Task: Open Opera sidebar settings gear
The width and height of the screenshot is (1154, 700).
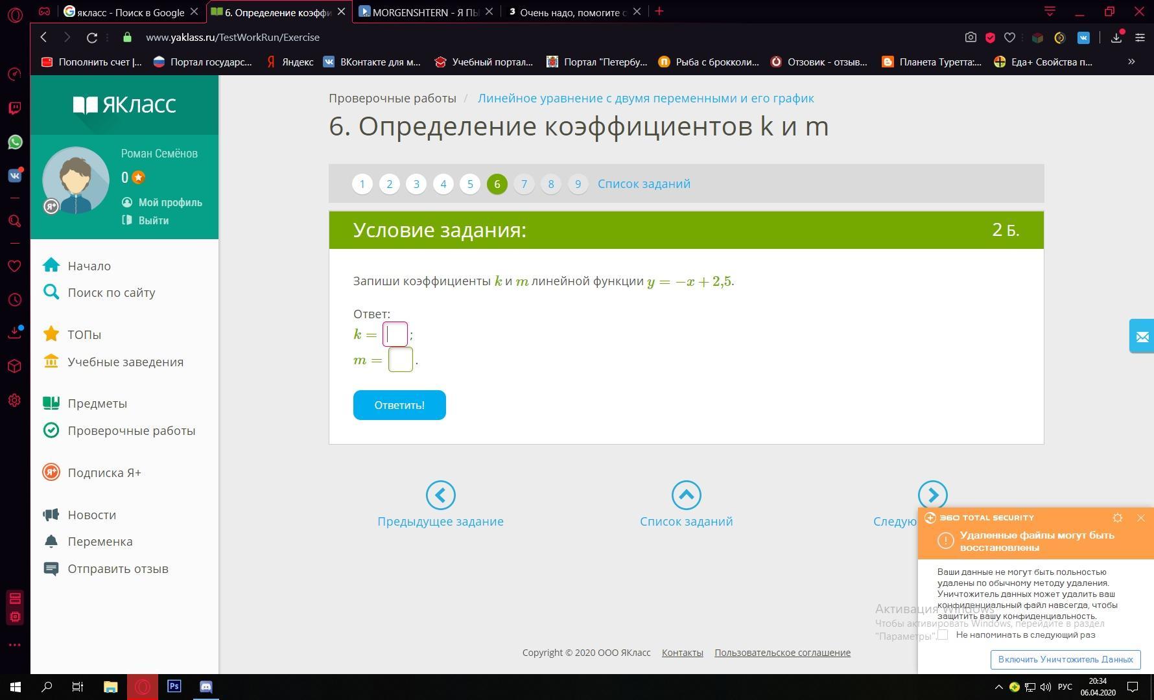Action: tap(15, 400)
